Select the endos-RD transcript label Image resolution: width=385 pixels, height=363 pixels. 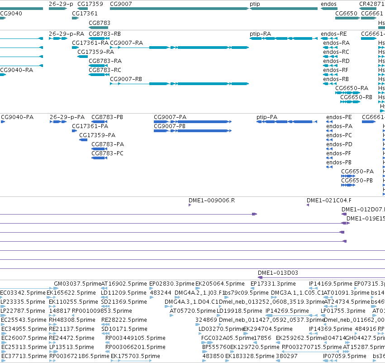point(337,61)
